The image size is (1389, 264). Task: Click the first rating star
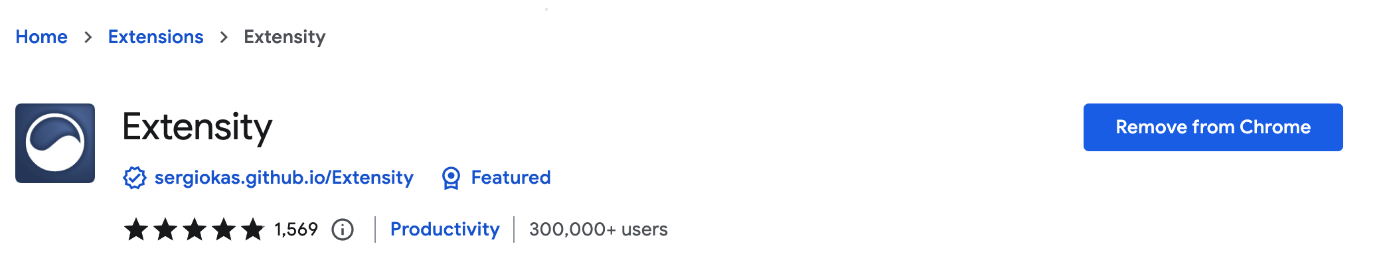136,230
